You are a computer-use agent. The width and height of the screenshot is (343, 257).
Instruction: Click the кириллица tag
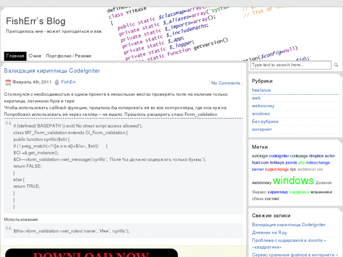point(277,192)
